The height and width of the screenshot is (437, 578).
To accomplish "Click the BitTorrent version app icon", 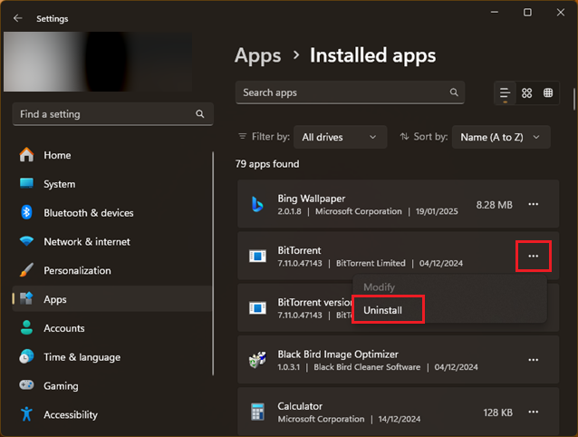I will coord(257,308).
